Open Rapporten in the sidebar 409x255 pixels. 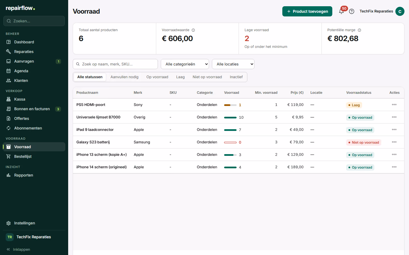tap(34, 175)
